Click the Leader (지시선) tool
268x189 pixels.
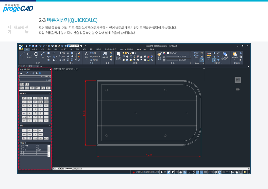click(94, 56)
